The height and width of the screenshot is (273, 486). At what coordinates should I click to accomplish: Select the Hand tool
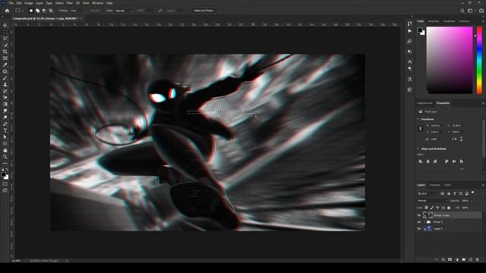point(5,150)
